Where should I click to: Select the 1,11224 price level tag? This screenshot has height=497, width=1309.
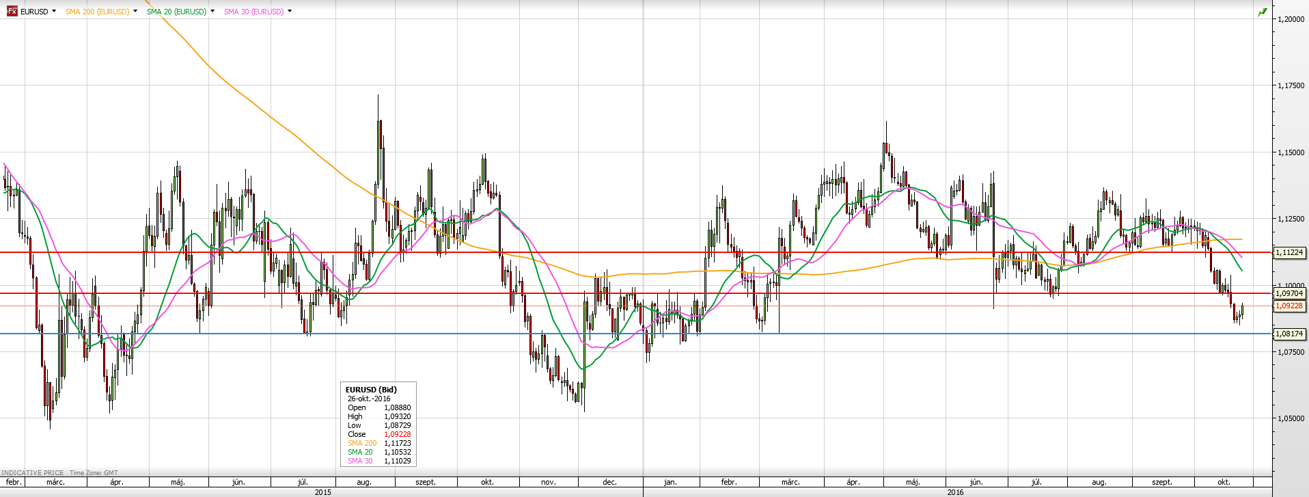point(1289,252)
